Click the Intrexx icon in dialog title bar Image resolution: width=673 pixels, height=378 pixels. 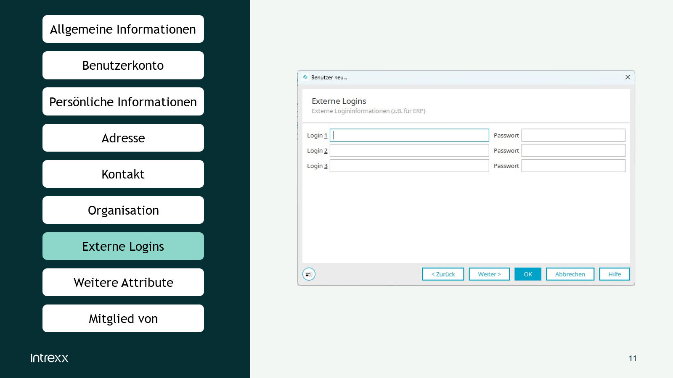point(305,77)
